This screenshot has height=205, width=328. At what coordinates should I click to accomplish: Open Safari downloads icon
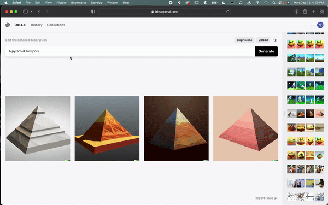296,11
